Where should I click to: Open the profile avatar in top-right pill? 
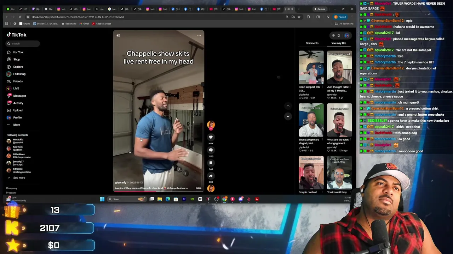click(x=347, y=35)
